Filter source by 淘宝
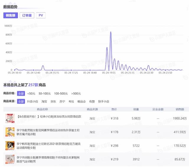The image size is (189, 167). (44, 101)
